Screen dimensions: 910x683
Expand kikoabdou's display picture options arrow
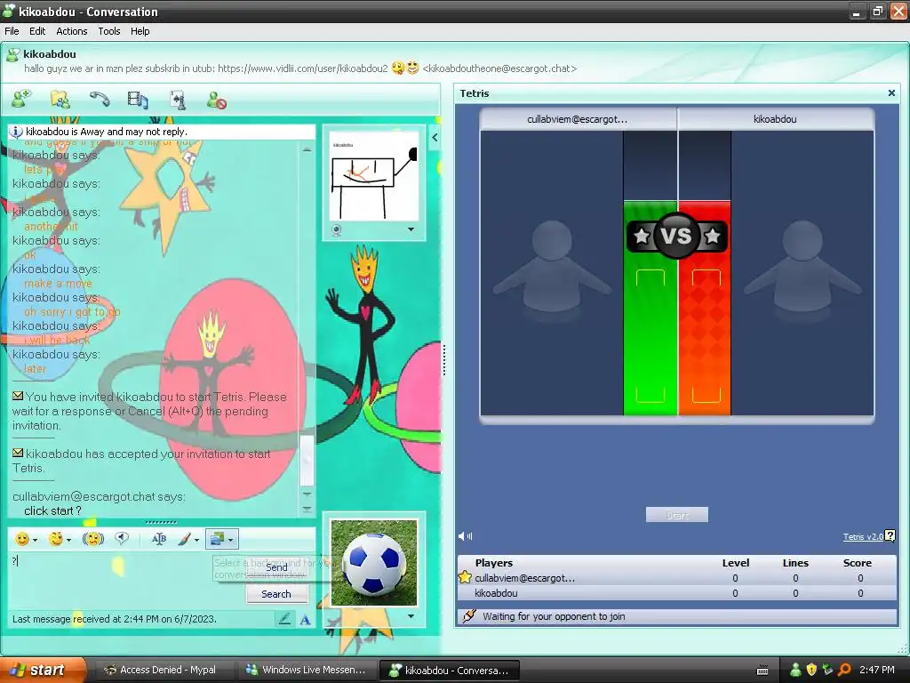(411, 229)
